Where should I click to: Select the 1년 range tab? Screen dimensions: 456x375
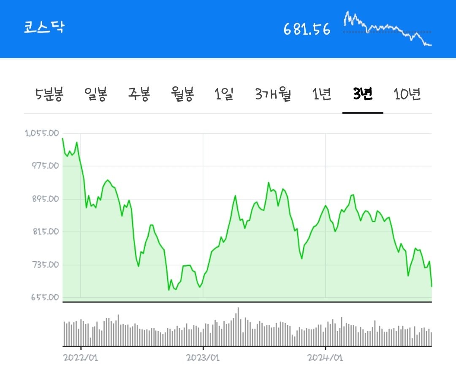click(x=321, y=94)
